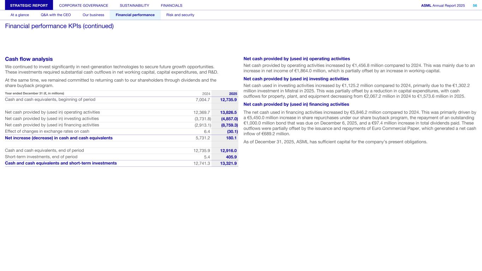This screenshot has width=482, height=271.
Task: Click the page number 56
Action: point(475,5)
